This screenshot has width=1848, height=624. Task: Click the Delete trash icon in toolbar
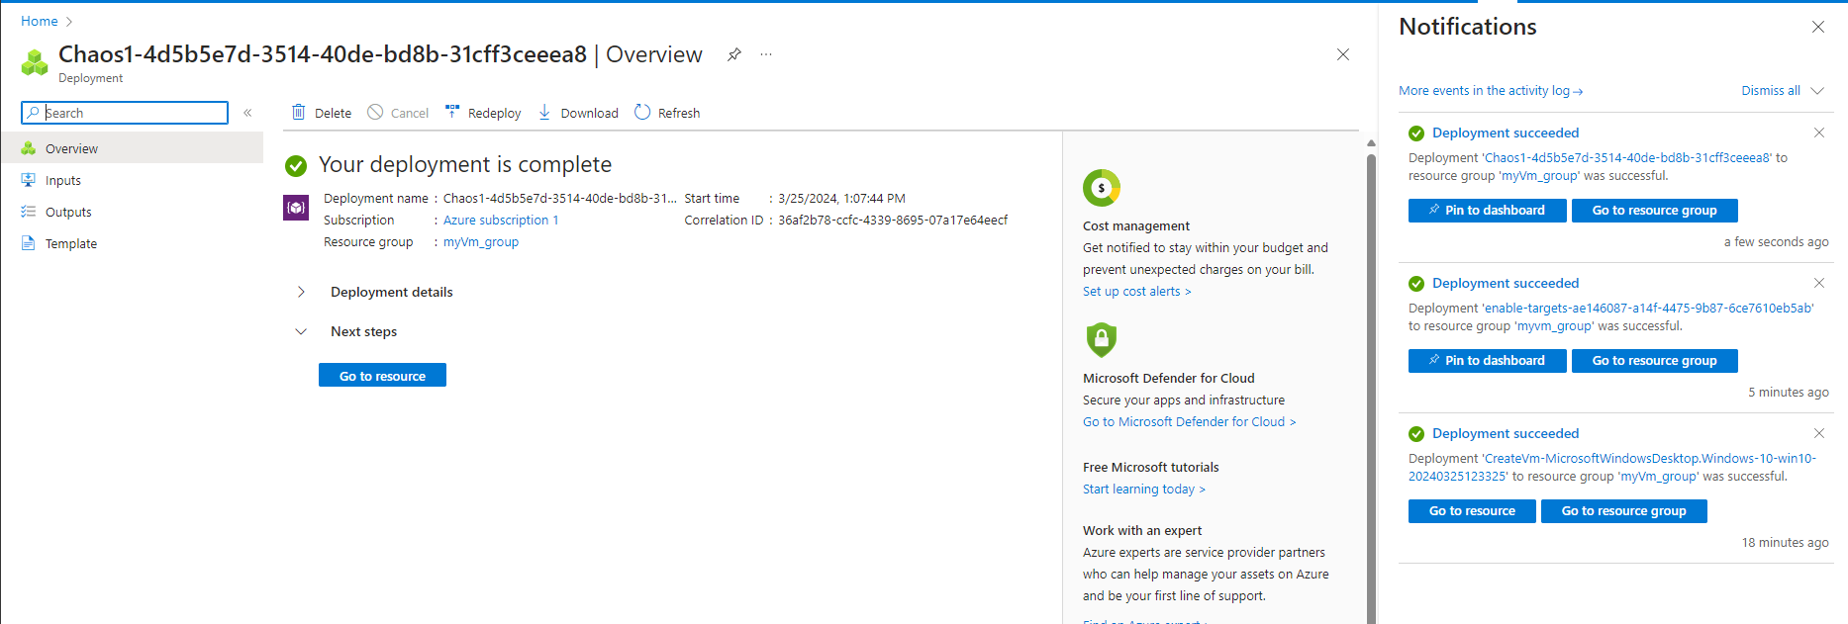(299, 113)
